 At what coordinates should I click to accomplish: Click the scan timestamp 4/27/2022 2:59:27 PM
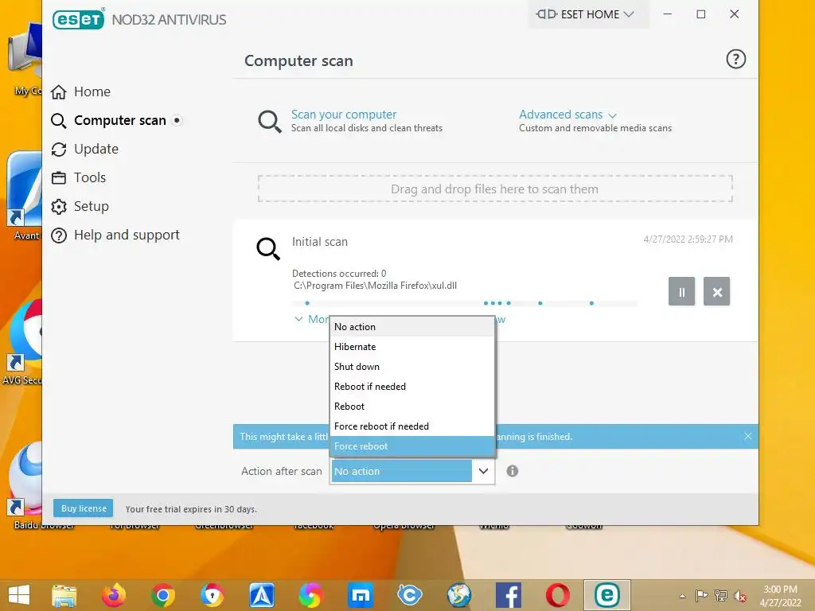click(688, 239)
